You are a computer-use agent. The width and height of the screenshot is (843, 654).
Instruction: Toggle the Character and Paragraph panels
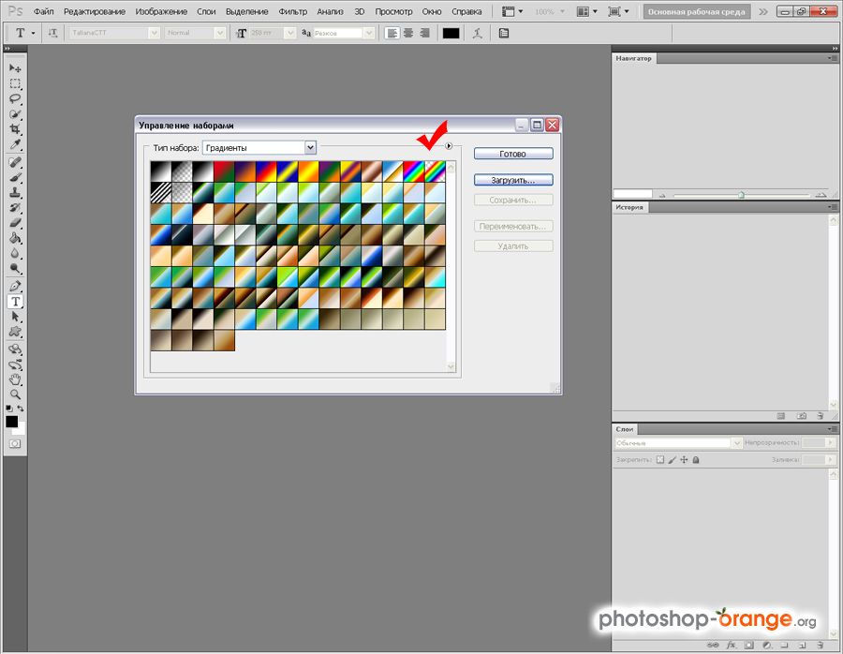[x=504, y=34]
